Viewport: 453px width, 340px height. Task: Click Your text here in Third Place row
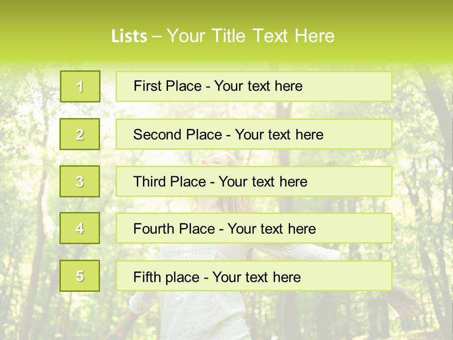click(263, 182)
